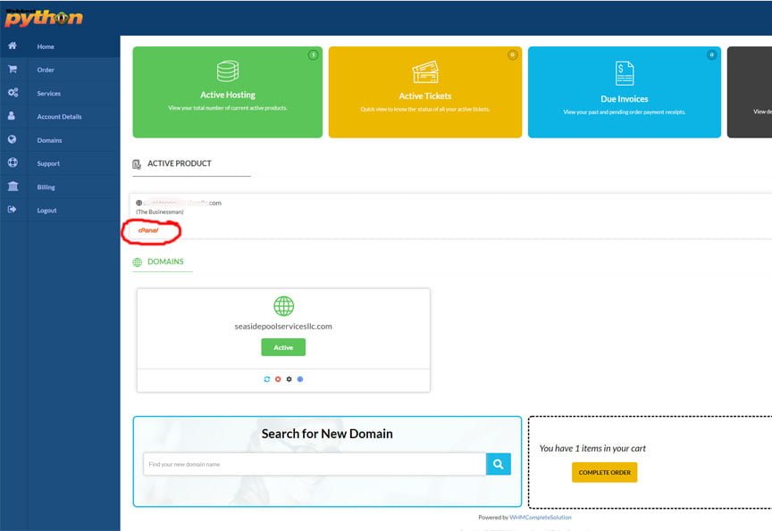Image resolution: width=772 pixels, height=531 pixels.
Task: Click the magnifier search button for domains
Action: [499, 464]
